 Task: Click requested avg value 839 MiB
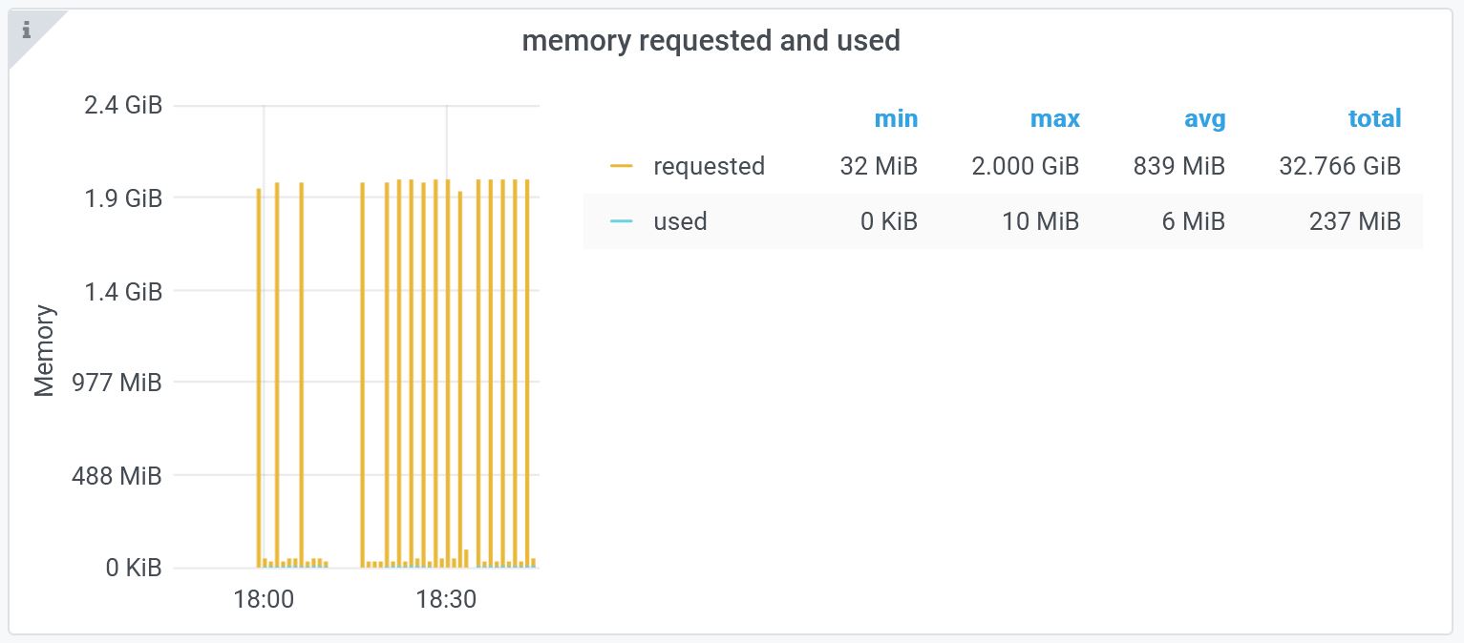(x=1178, y=167)
